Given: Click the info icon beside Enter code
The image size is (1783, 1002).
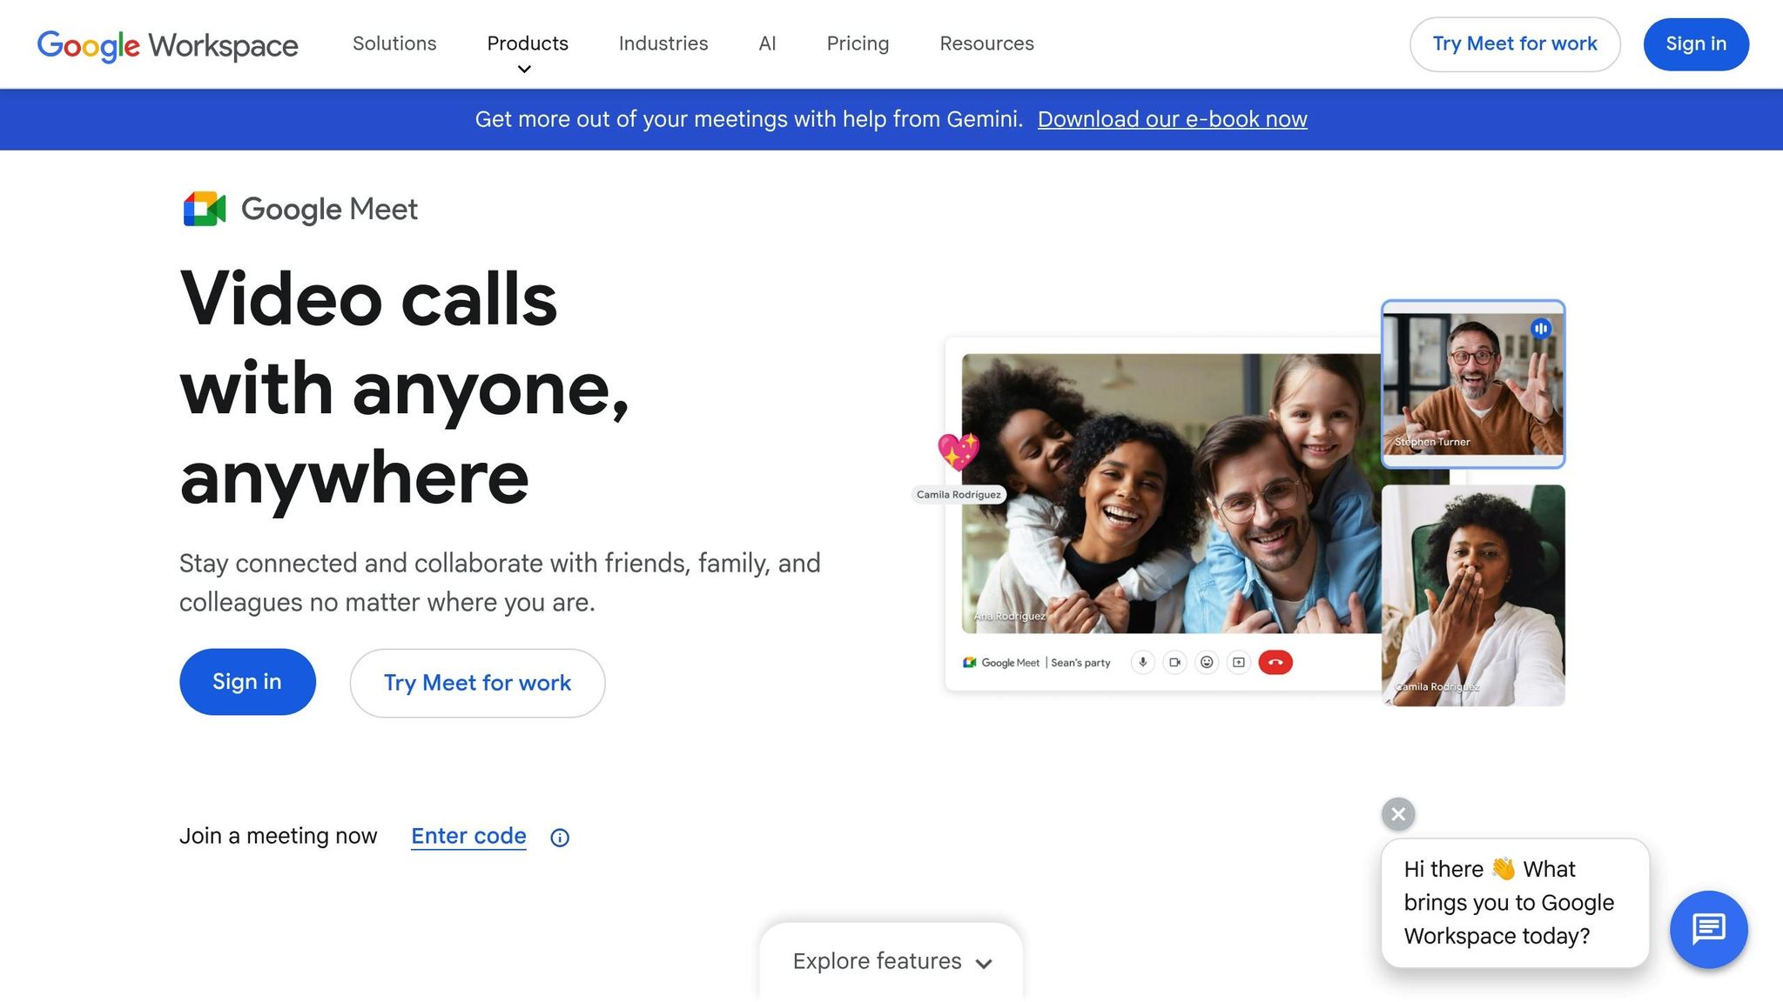Looking at the screenshot, I should pyautogui.click(x=559, y=837).
